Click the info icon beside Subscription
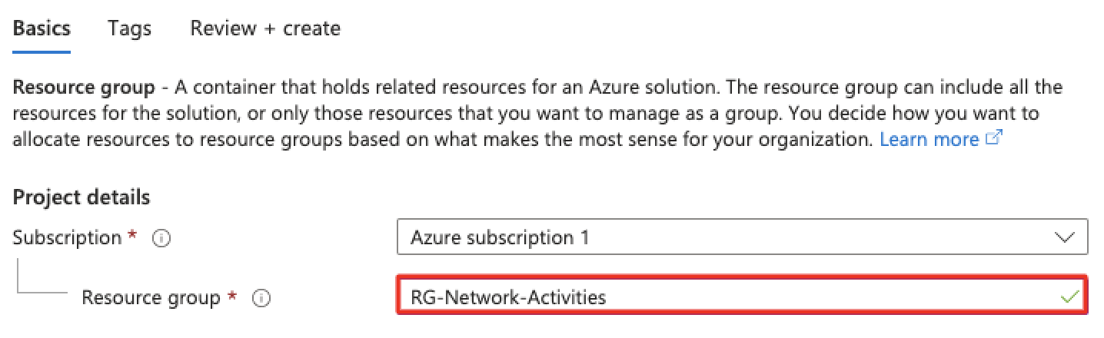 coord(161,239)
